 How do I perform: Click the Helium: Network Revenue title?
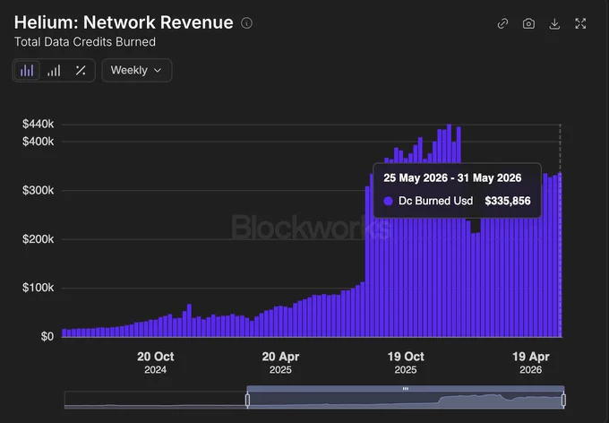pos(124,22)
